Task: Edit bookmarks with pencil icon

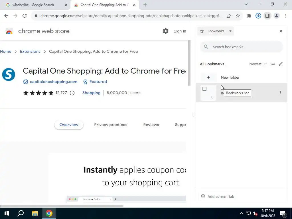Action: pyautogui.click(x=281, y=64)
